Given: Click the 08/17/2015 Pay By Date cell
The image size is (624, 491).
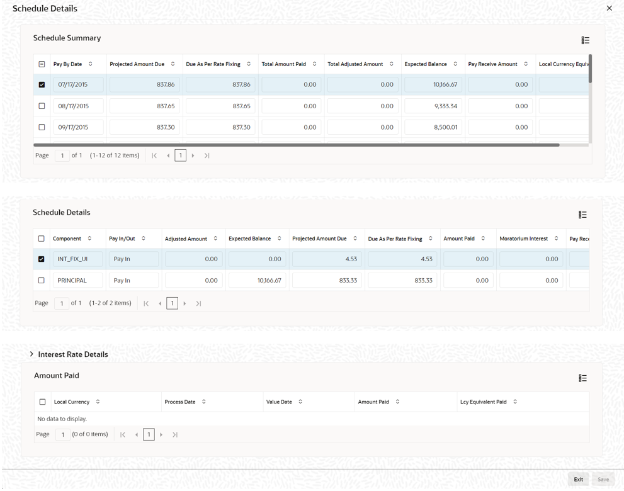Looking at the screenshot, I should [x=79, y=106].
